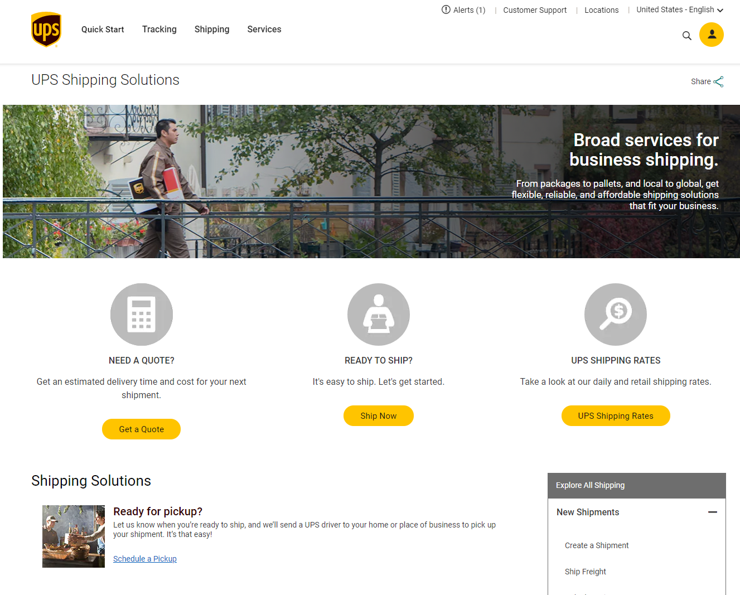Click the Ready for pickup? heading
The image size is (740, 595).
[x=158, y=511]
